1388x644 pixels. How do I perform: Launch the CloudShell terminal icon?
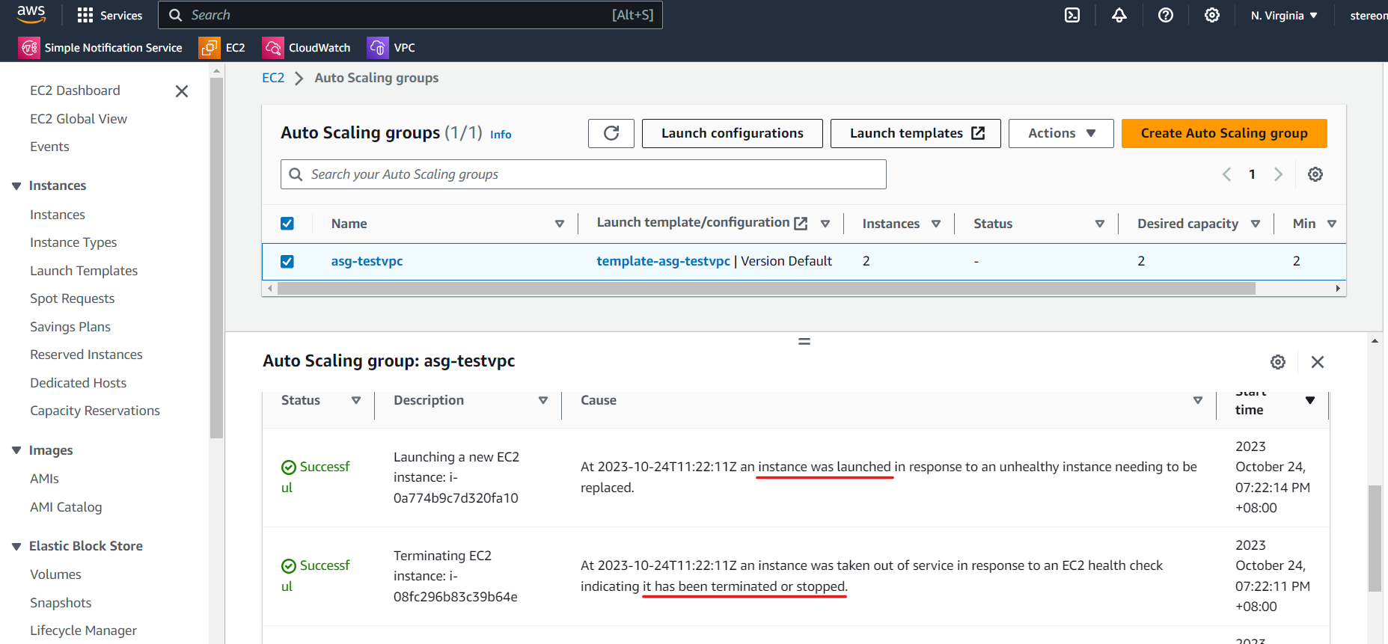click(x=1072, y=15)
